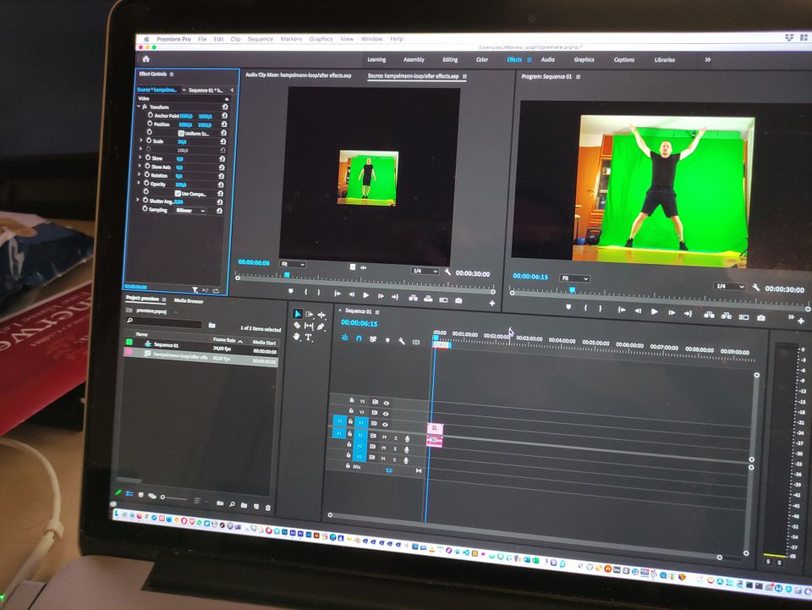The image size is (812, 610).
Task: Open the Sampling dropdown set to Bilinear
Action: coord(190,211)
